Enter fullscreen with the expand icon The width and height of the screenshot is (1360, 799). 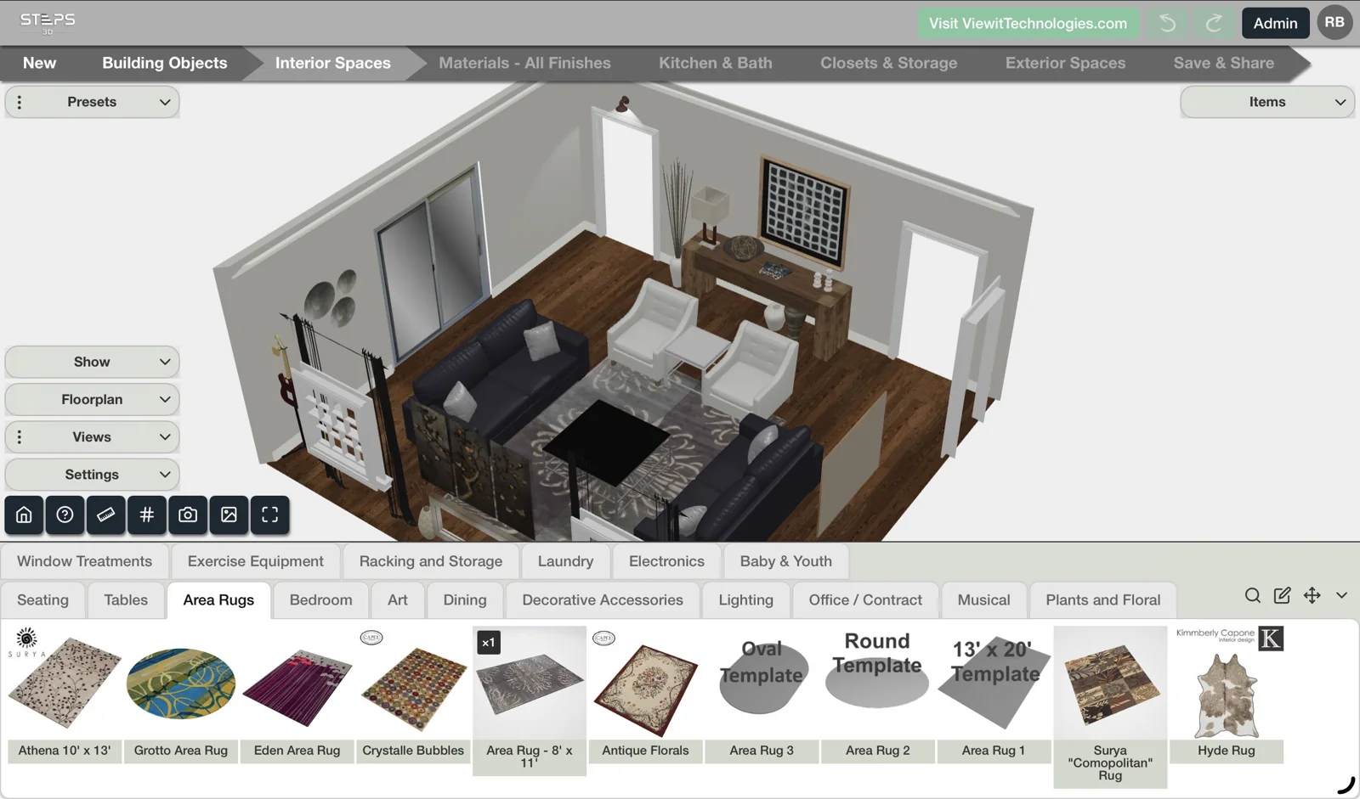click(x=270, y=515)
